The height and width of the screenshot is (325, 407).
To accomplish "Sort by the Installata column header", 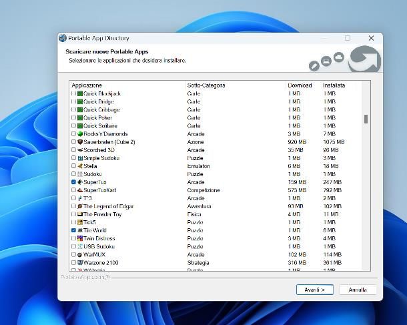I will tap(341, 85).
